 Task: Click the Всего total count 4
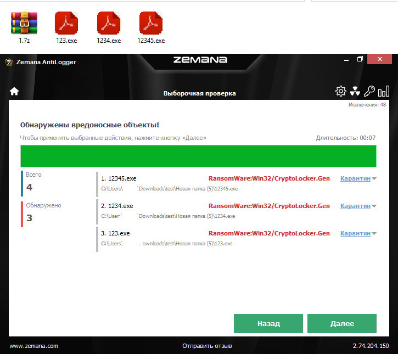(30, 187)
